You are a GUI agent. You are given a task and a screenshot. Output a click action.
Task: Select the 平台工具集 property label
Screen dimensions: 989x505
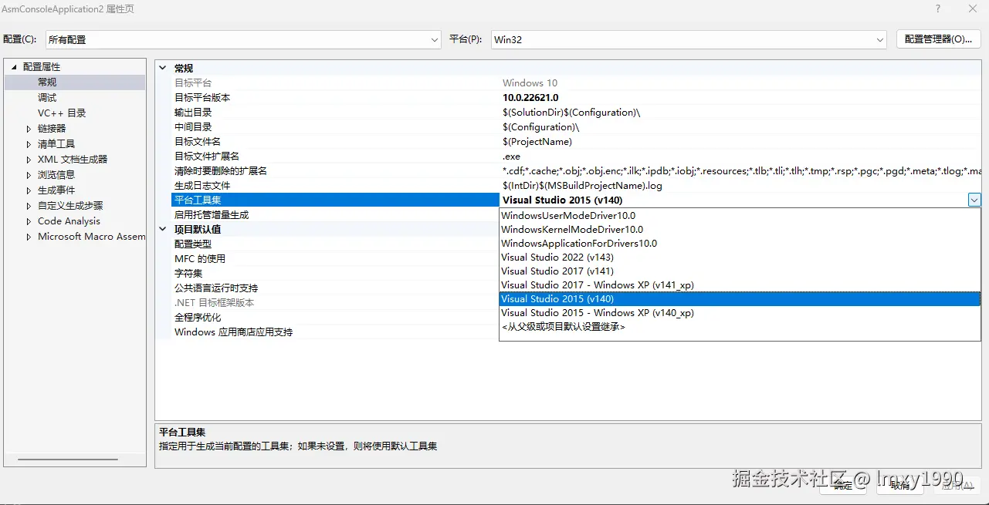198,200
